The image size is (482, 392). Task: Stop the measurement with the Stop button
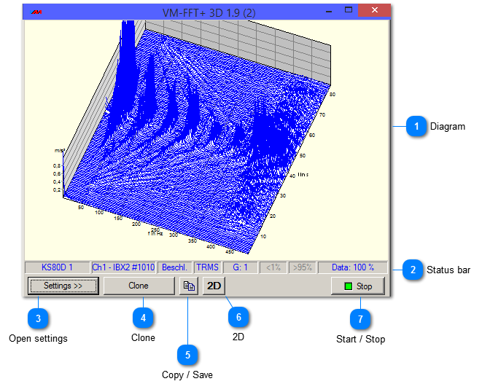coord(358,286)
